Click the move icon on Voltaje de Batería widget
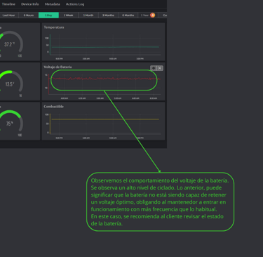Screen dimensions: 263x257 pyautogui.click(x=154, y=68)
